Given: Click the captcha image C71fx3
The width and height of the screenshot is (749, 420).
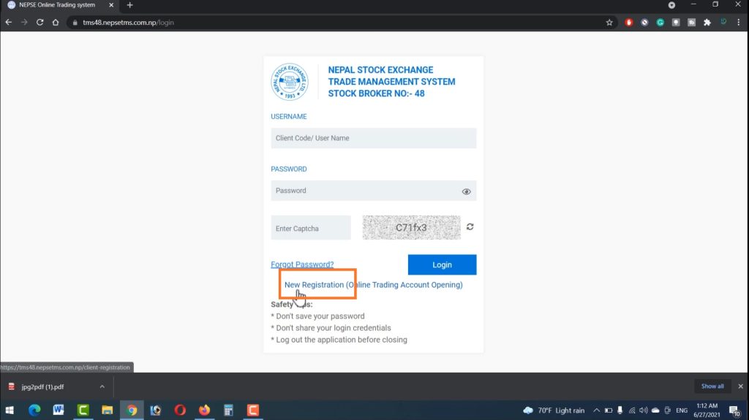Looking at the screenshot, I should coord(411,228).
